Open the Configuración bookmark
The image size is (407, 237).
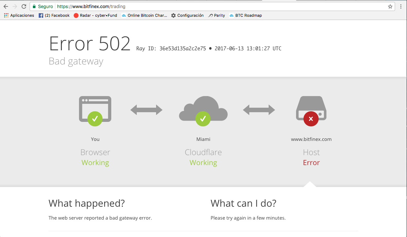[x=187, y=15]
